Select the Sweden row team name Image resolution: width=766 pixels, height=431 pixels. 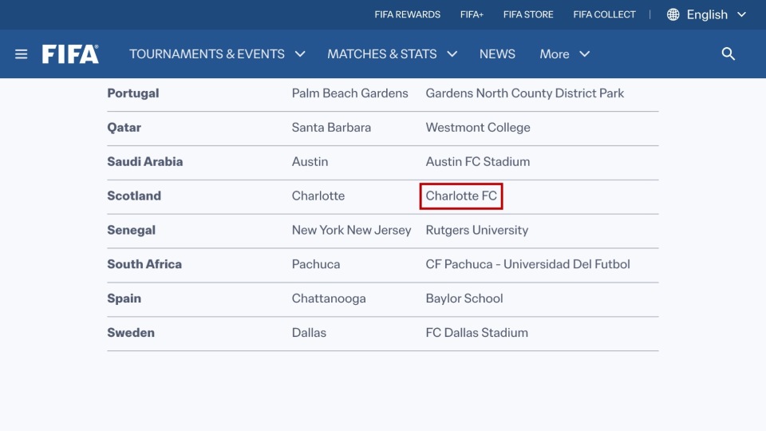pyautogui.click(x=131, y=333)
